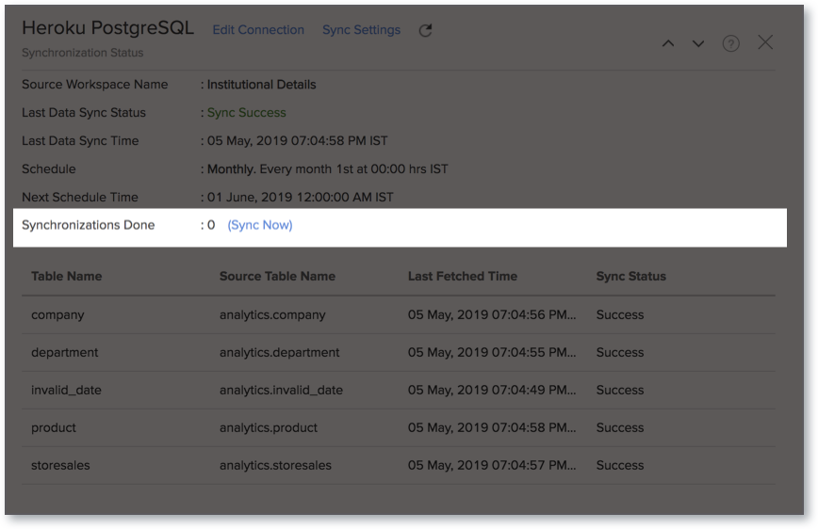Click the Synchronization Status subtitle
This screenshot has height=529, width=818.
click(82, 53)
